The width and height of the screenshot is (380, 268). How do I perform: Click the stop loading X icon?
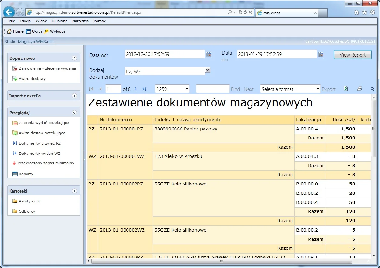tap(250, 12)
